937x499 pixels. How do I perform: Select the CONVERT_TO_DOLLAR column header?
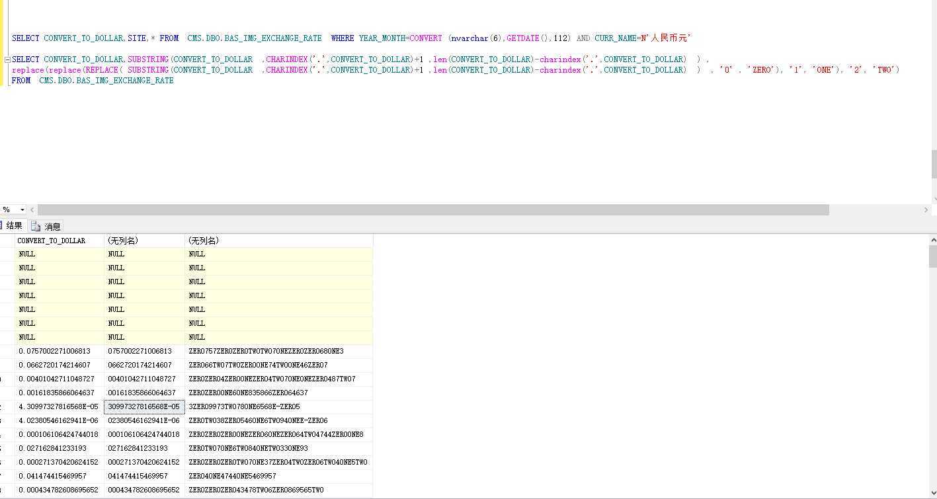pyautogui.click(x=60, y=241)
